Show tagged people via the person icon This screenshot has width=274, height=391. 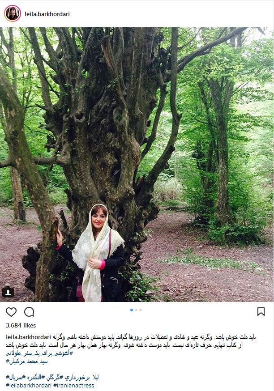(8, 293)
